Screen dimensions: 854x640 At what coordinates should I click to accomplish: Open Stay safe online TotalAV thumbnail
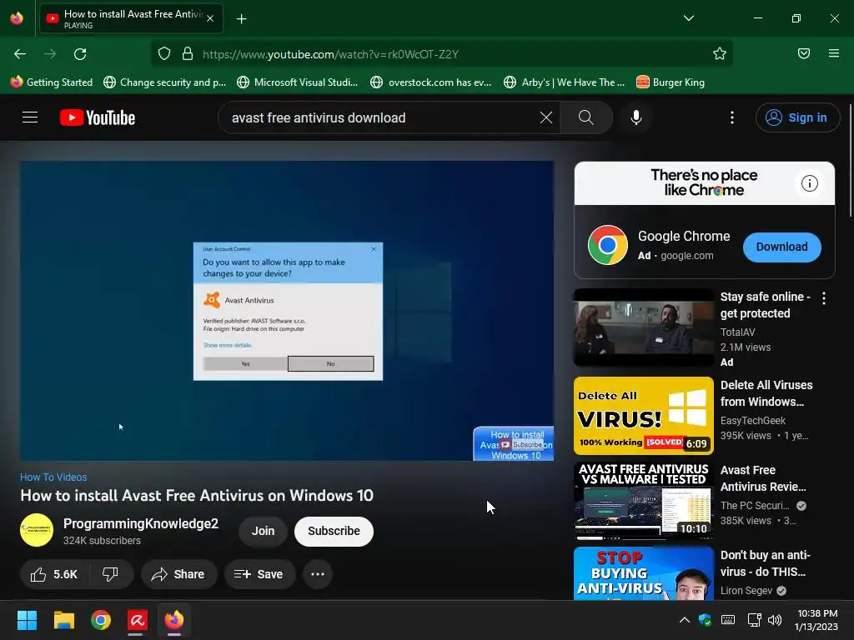click(x=643, y=327)
